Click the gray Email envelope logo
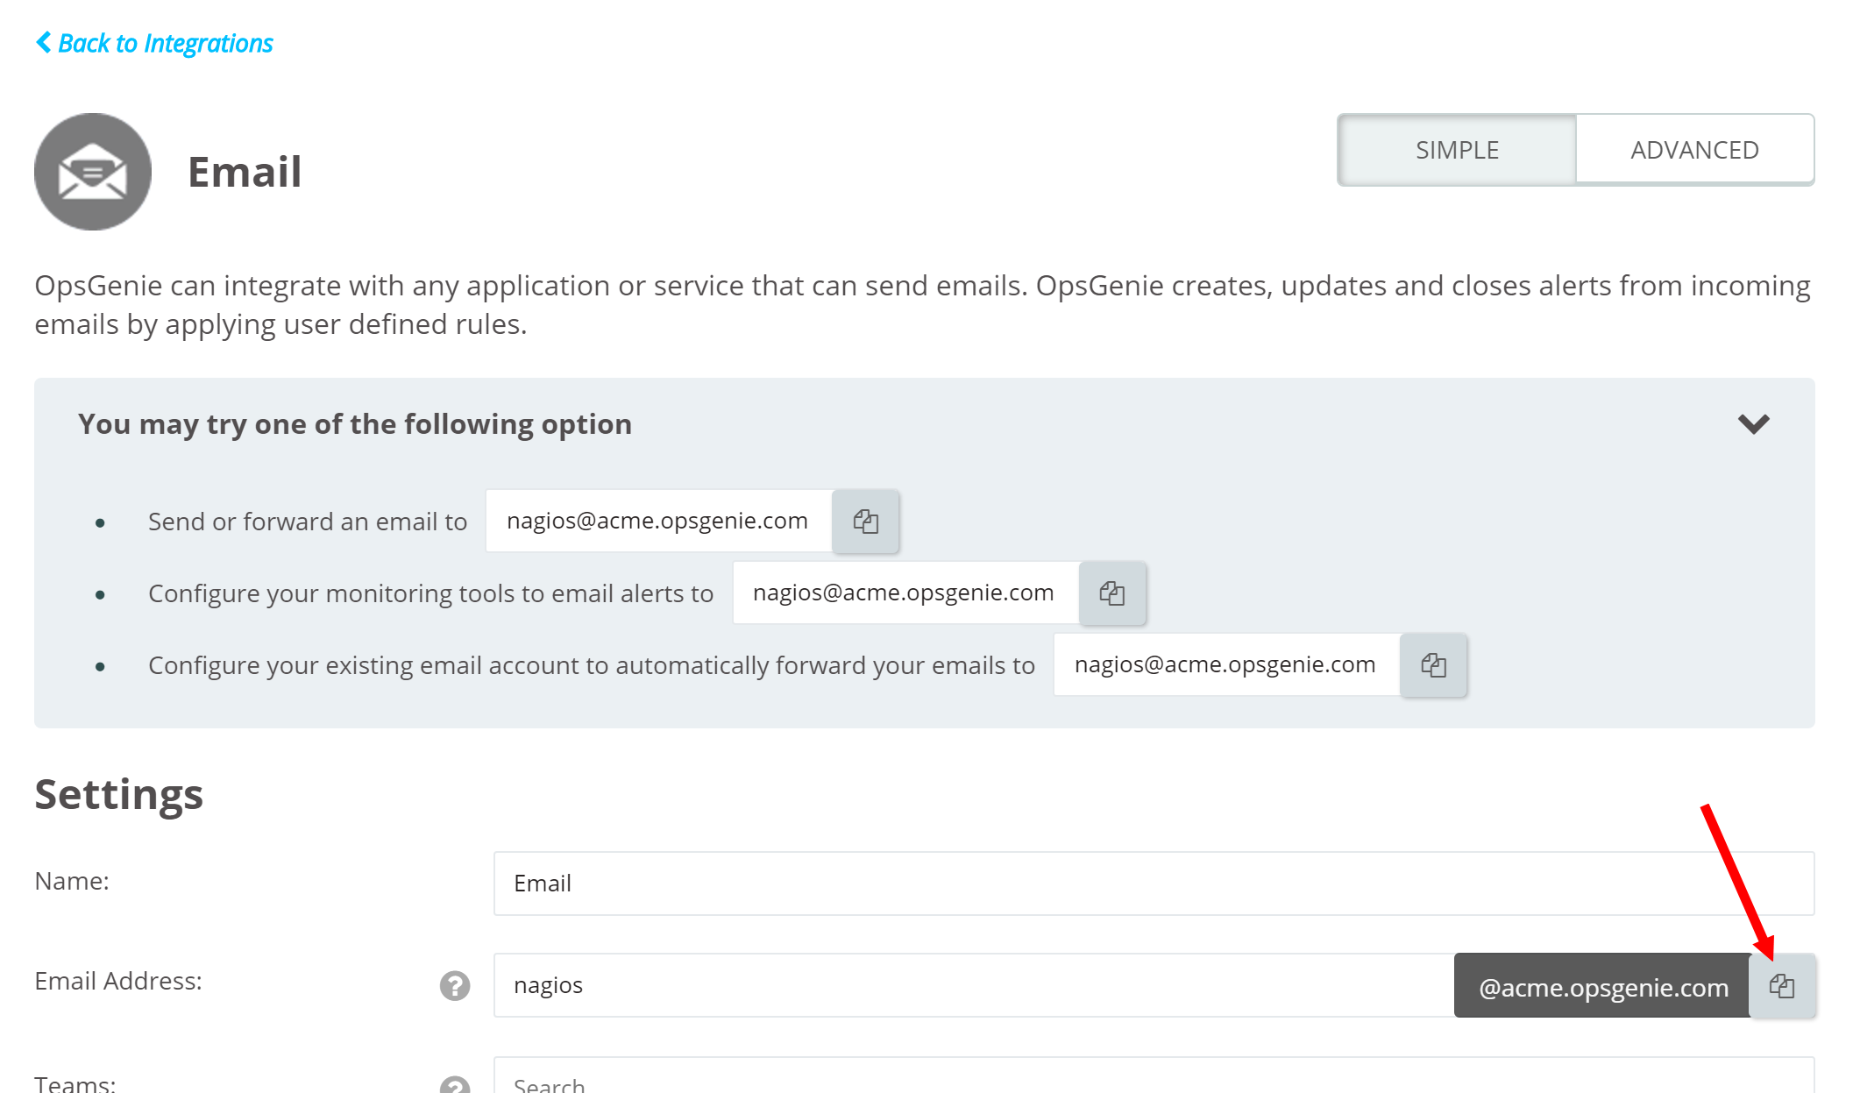The height and width of the screenshot is (1093, 1853). 93,172
